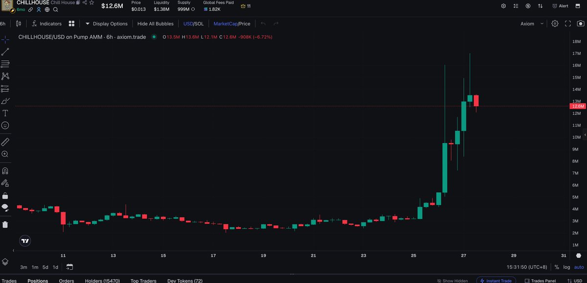
Task: Open chart settings gear
Action: 555,23
